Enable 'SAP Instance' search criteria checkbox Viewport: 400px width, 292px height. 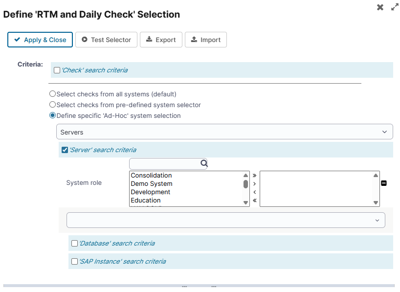point(74,261)
